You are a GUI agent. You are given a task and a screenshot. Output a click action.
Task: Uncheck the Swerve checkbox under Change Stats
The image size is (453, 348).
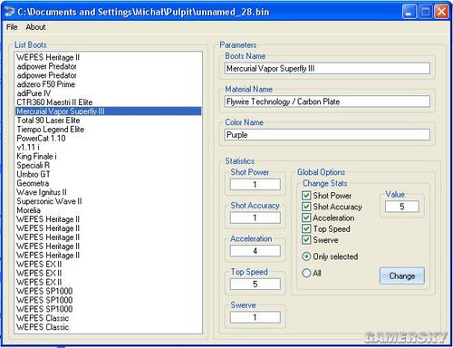pyautogui.click(x=306, y=240)
